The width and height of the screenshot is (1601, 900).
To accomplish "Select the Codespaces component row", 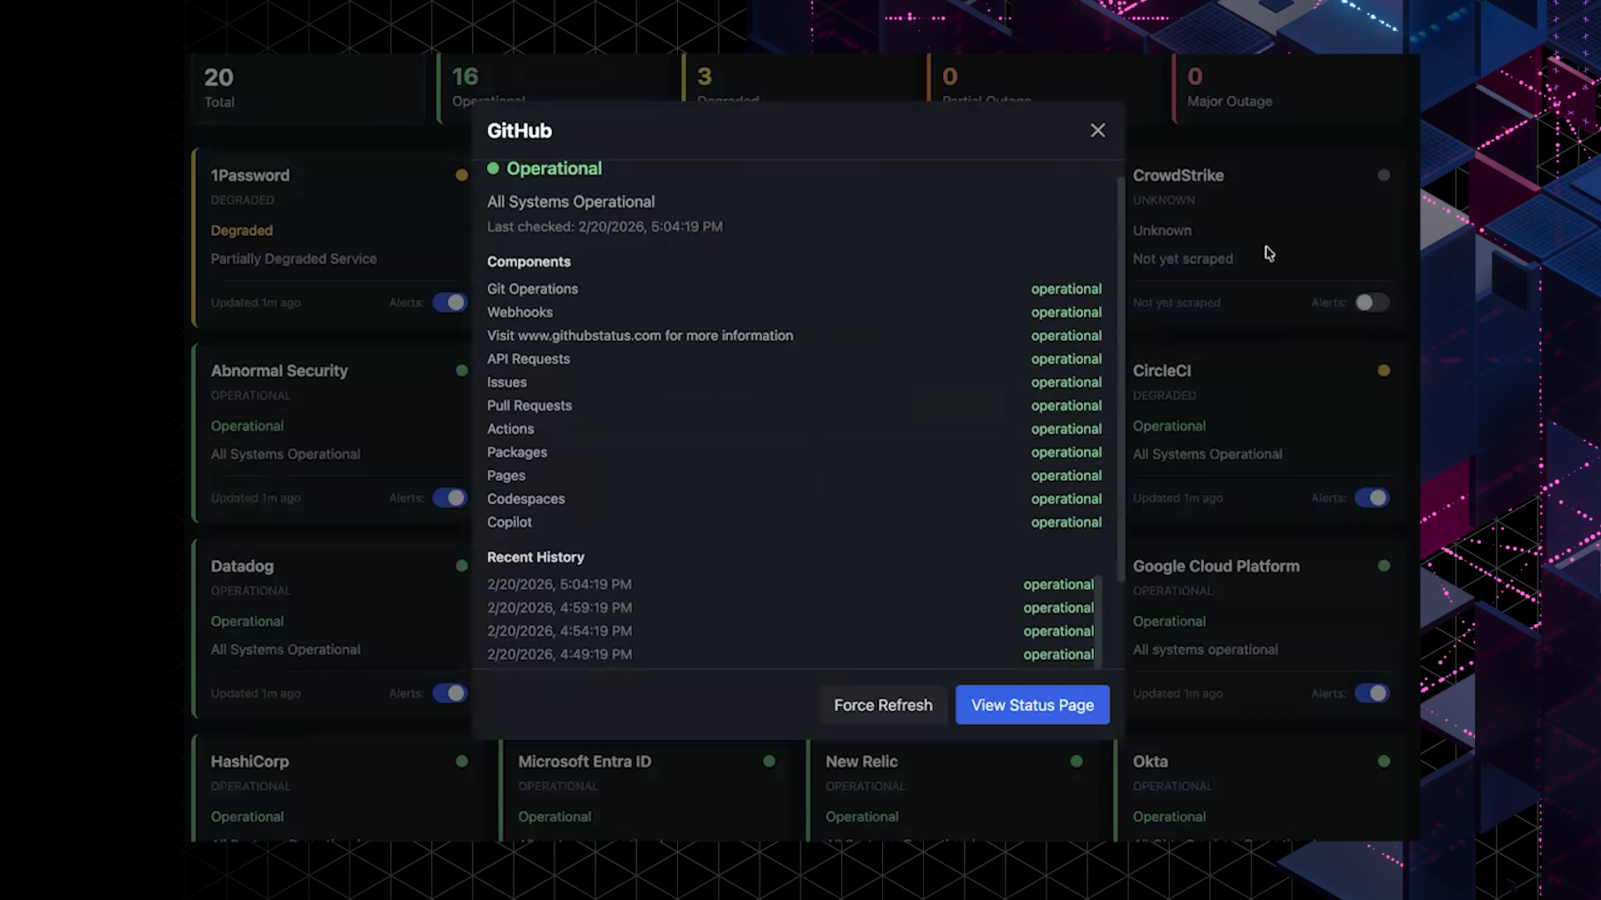I will click(x=795, y=499).
